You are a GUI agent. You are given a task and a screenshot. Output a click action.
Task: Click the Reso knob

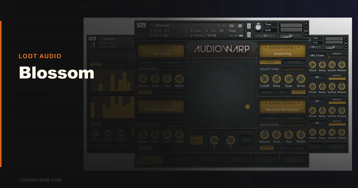[277, 79]
